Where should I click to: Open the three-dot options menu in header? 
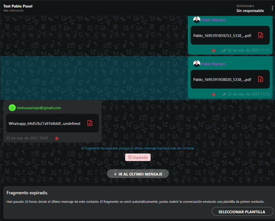(x=272, y=8)
